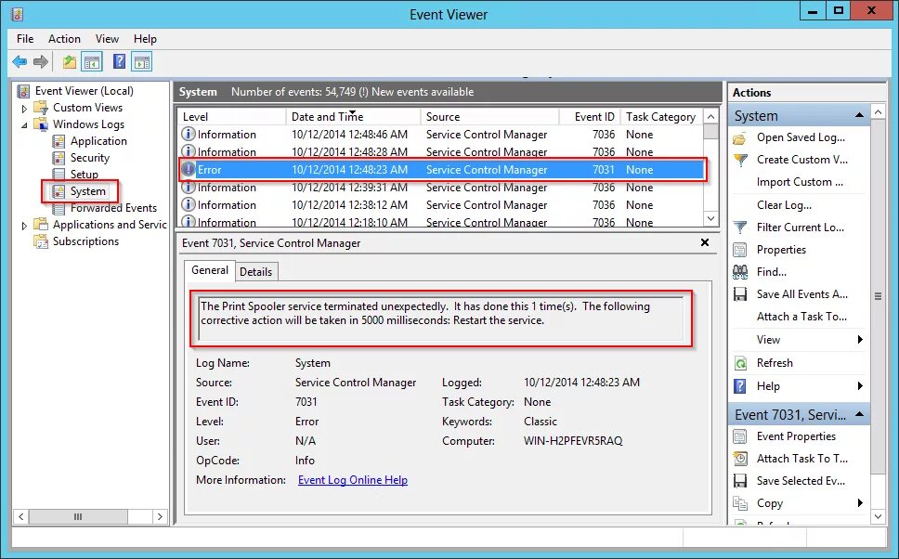This screenshot has width=899, height=559.
Task: Click the Application log icon in tree
Action: (x=59, y=141)
